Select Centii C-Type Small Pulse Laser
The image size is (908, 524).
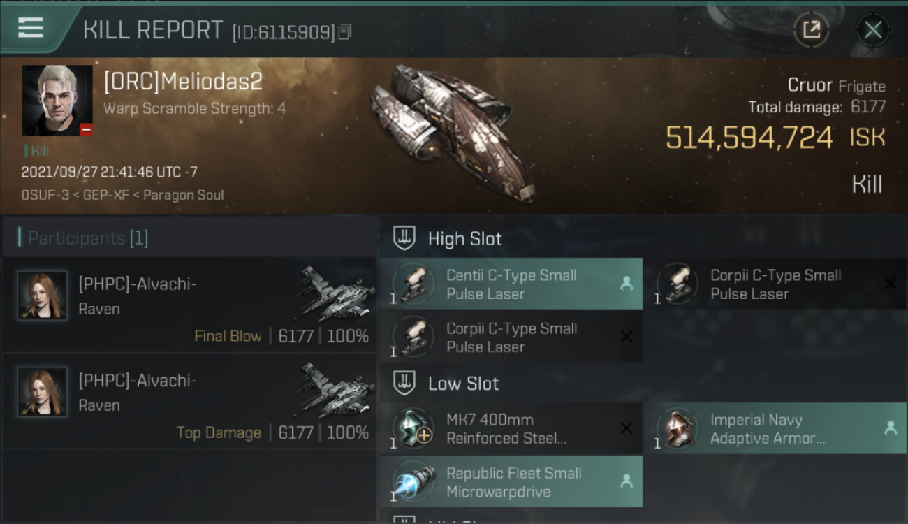coord(511,284)
